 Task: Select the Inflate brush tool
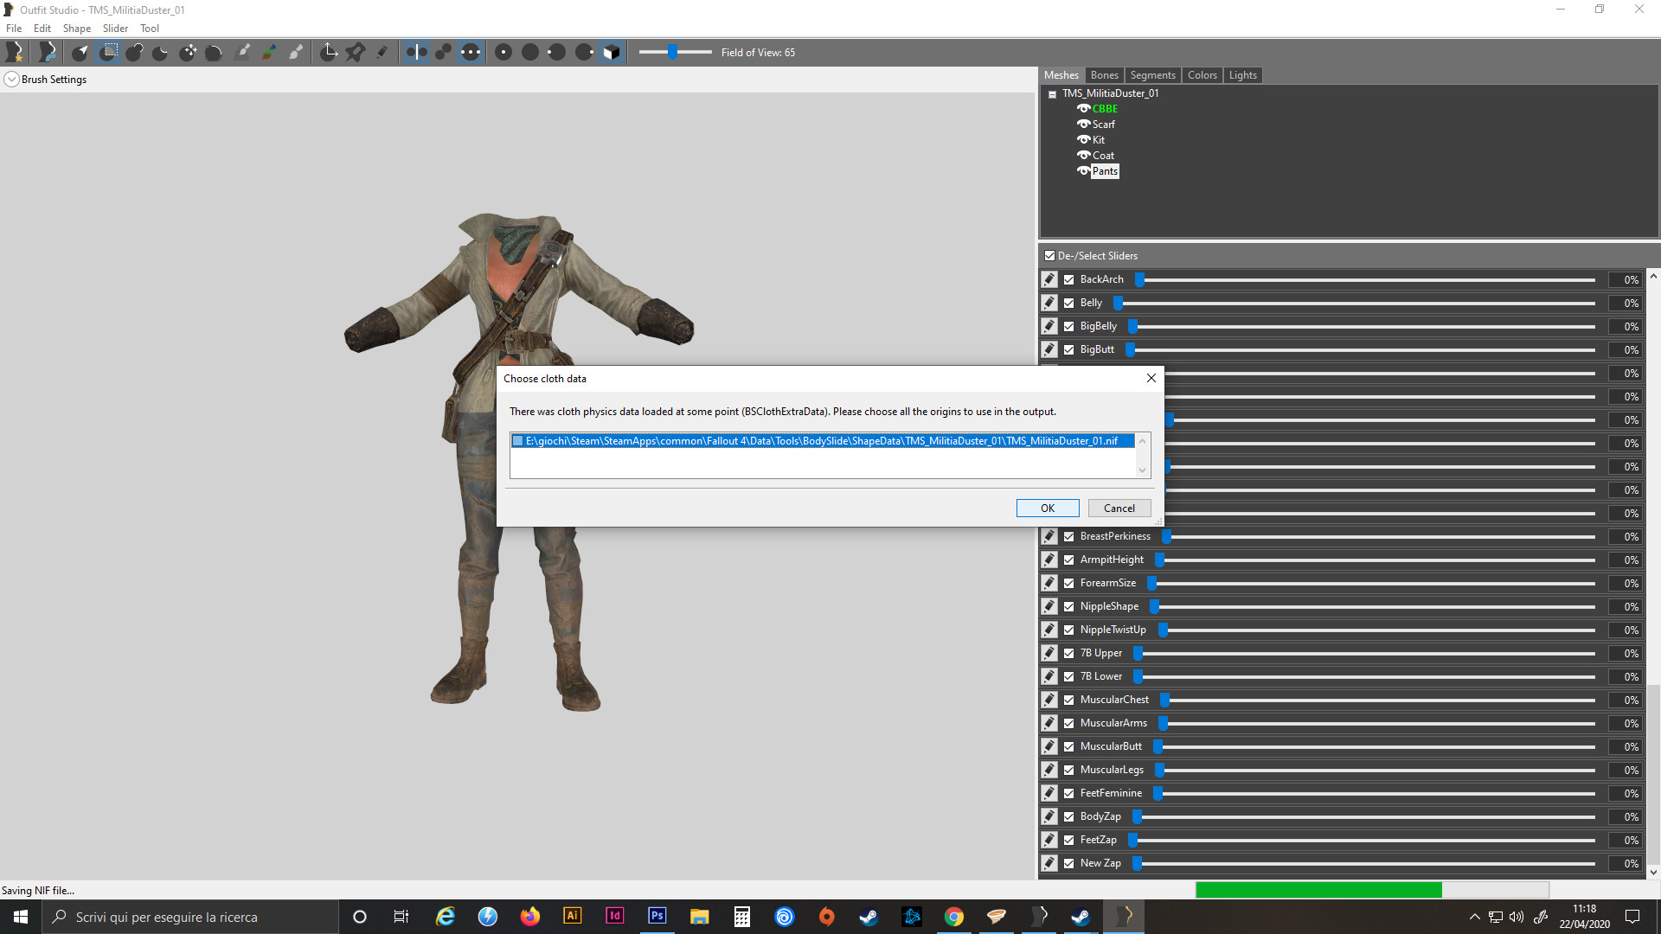coord(134,52)
